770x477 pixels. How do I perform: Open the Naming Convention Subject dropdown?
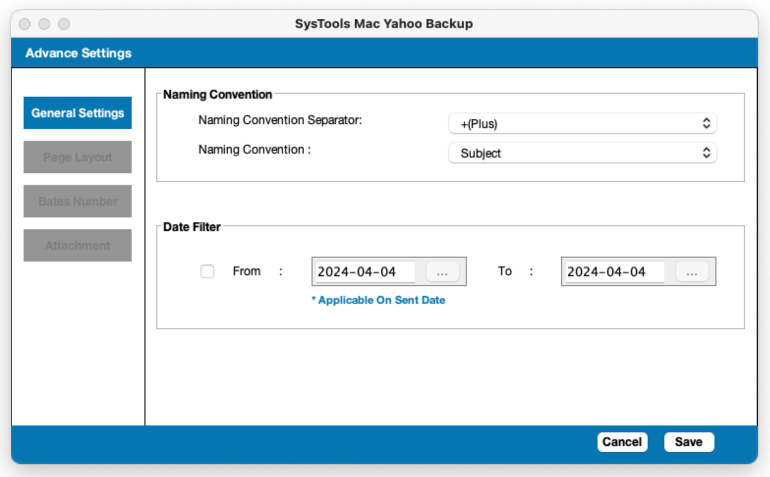pyautogui.click(x=582, y=153)
